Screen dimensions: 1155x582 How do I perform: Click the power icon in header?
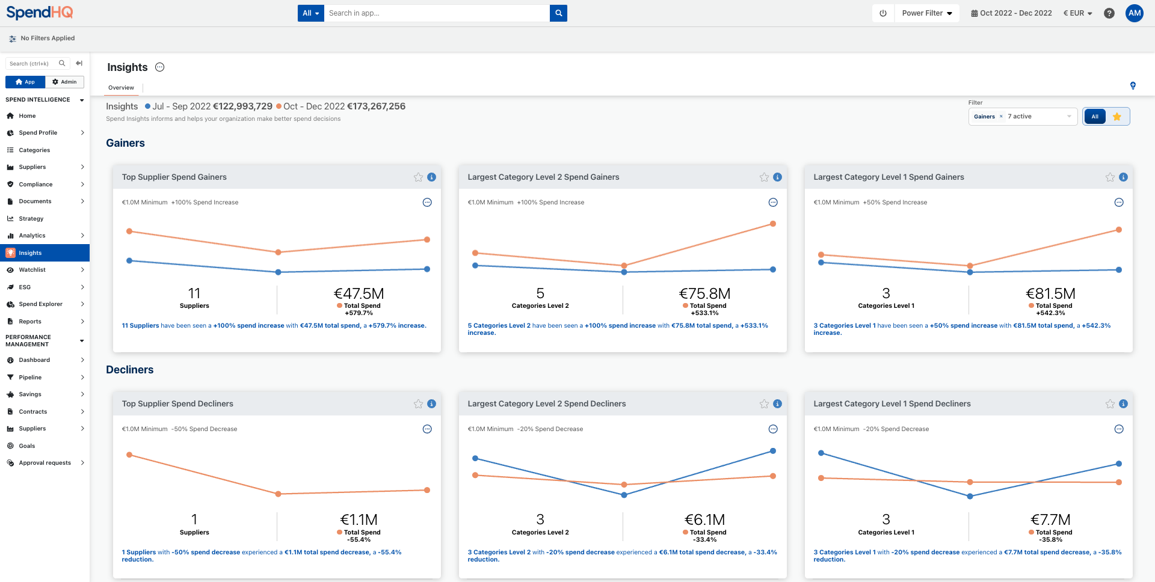pos(882,13)
